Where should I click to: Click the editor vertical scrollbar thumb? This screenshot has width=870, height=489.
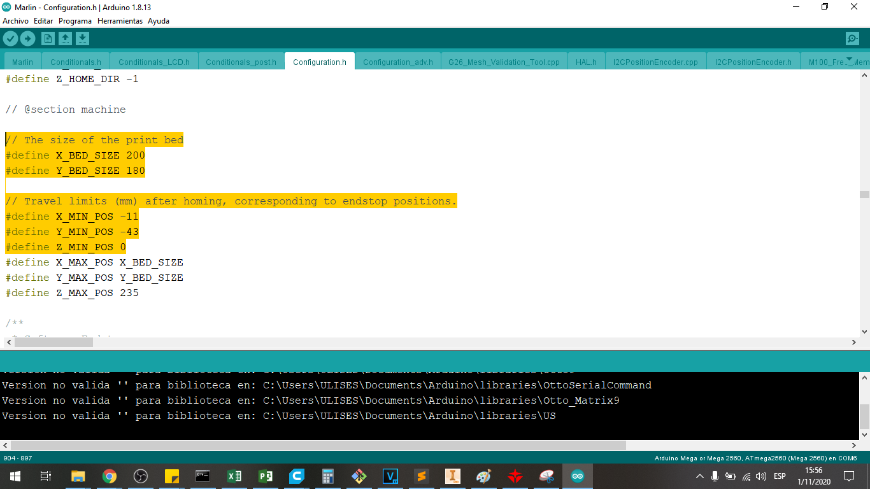(864, 194)
